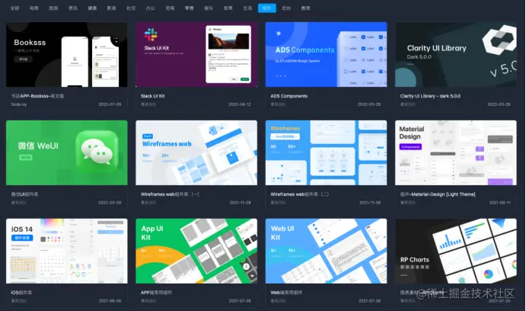
Task: Click the date 2022-04-12 under Slack UI Kit
Action: pos(240,104)
